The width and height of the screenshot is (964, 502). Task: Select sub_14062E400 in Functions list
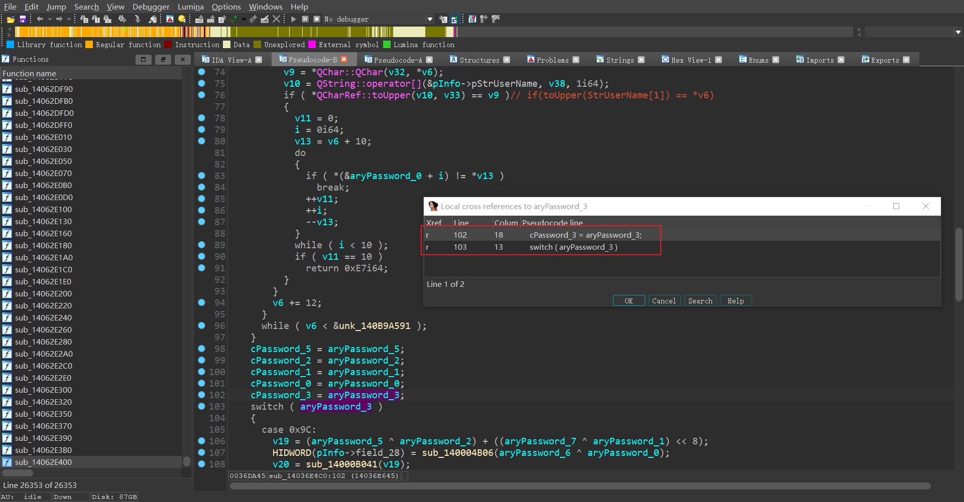click(x=43, y=462)
